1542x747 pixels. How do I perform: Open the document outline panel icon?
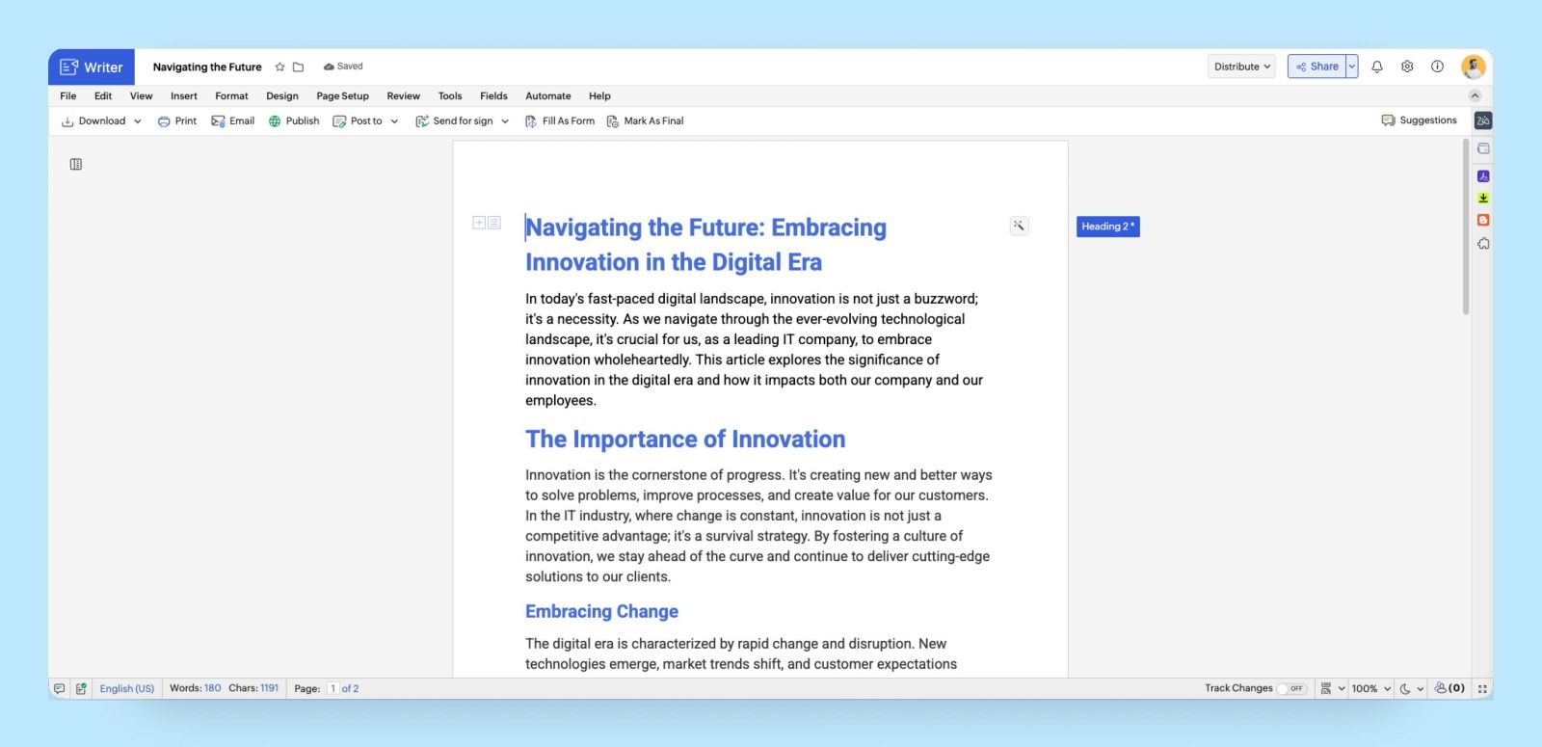76,165
